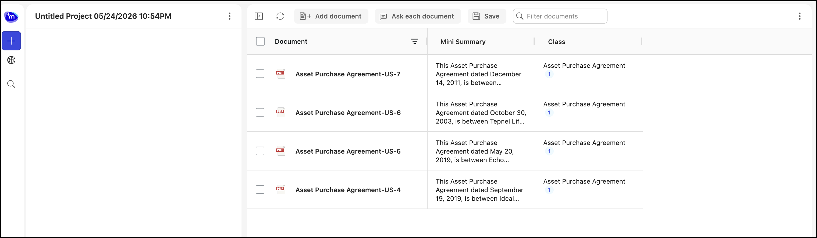Viewport: 817px width, 238px height.
Task: Toggle the select-all documents checkbox
Action: (260, 41)
